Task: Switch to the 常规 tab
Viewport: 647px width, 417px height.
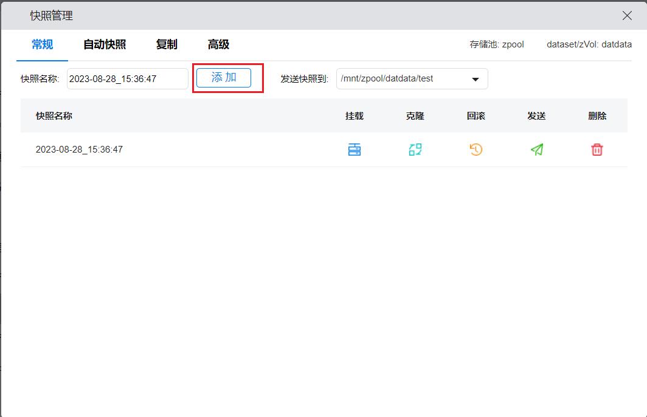Action: [43, 44]
